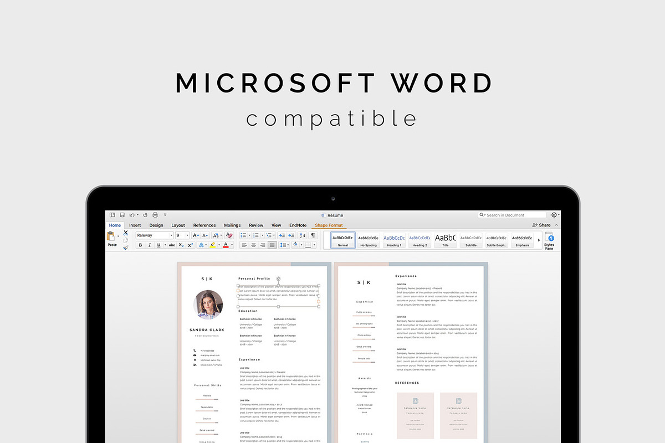Viewport: 665px width, 443px height.
Task: Toggle Underline formatting
Action: [x=158, y=245]
